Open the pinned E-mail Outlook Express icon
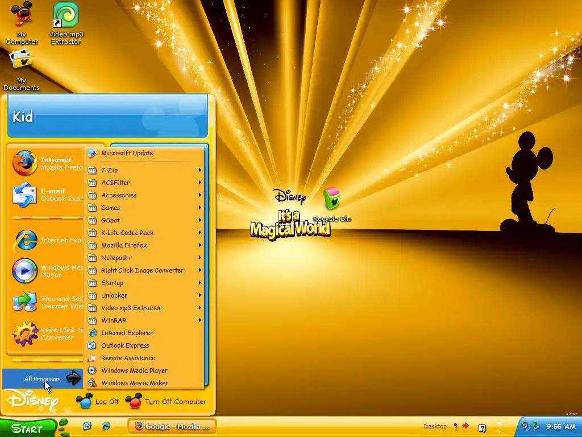This screenshot has width=582, height=437. point(25,195)
